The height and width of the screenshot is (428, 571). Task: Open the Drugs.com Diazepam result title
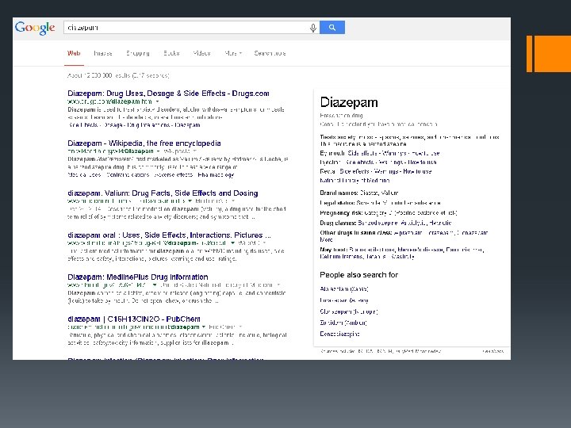tap(168, 94)
